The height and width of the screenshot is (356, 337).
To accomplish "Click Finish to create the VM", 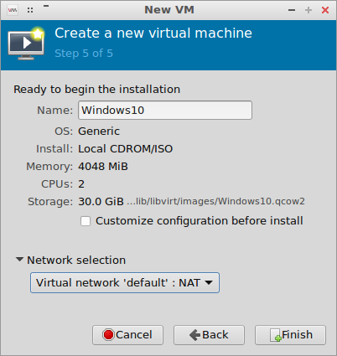I will [x=290, y=335].
